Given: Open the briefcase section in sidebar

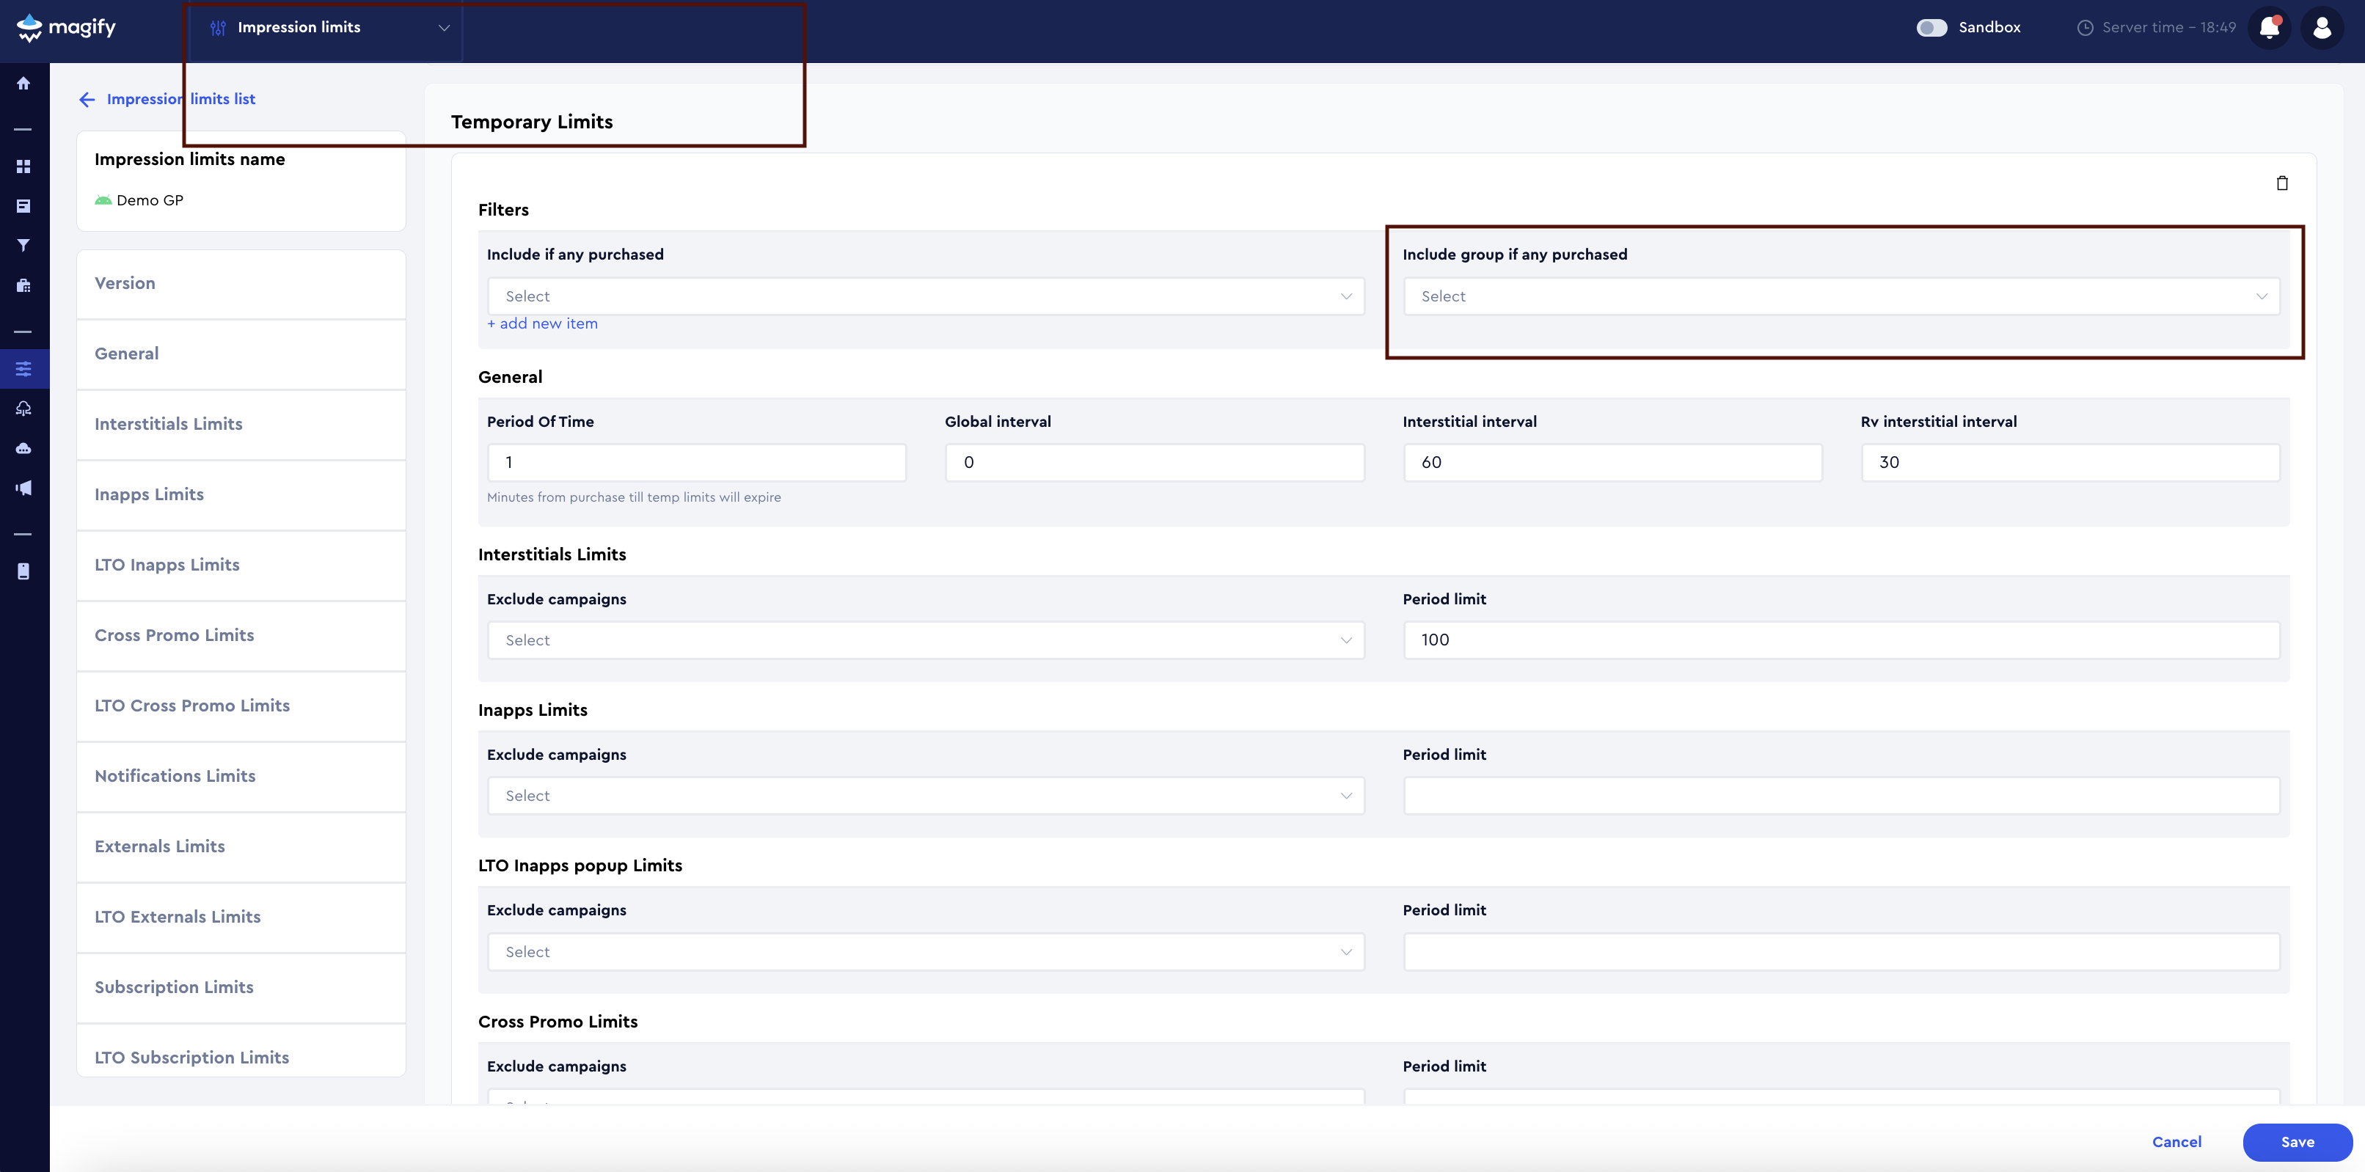Looking at the screenshot, I should 23,285.
